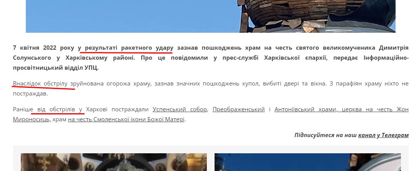Click the text 'Підписуйтеся на наш'
The width and height of the screenshot is (416, 171).
325,135
